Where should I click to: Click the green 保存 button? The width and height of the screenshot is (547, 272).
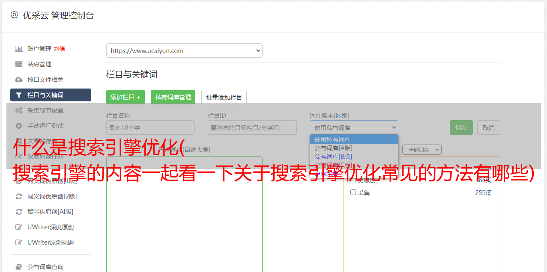pyautogui.click(x=461, y=127)
